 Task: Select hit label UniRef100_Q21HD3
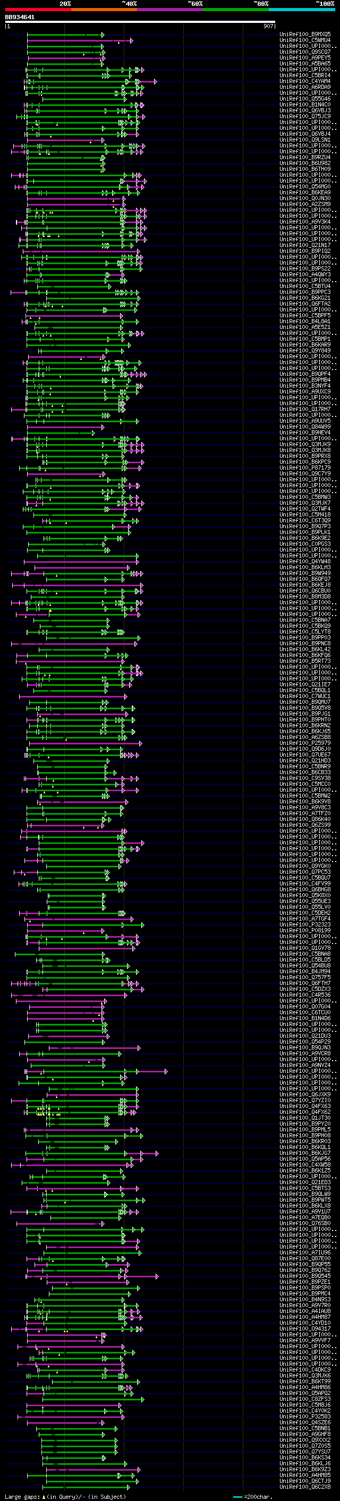305,760
